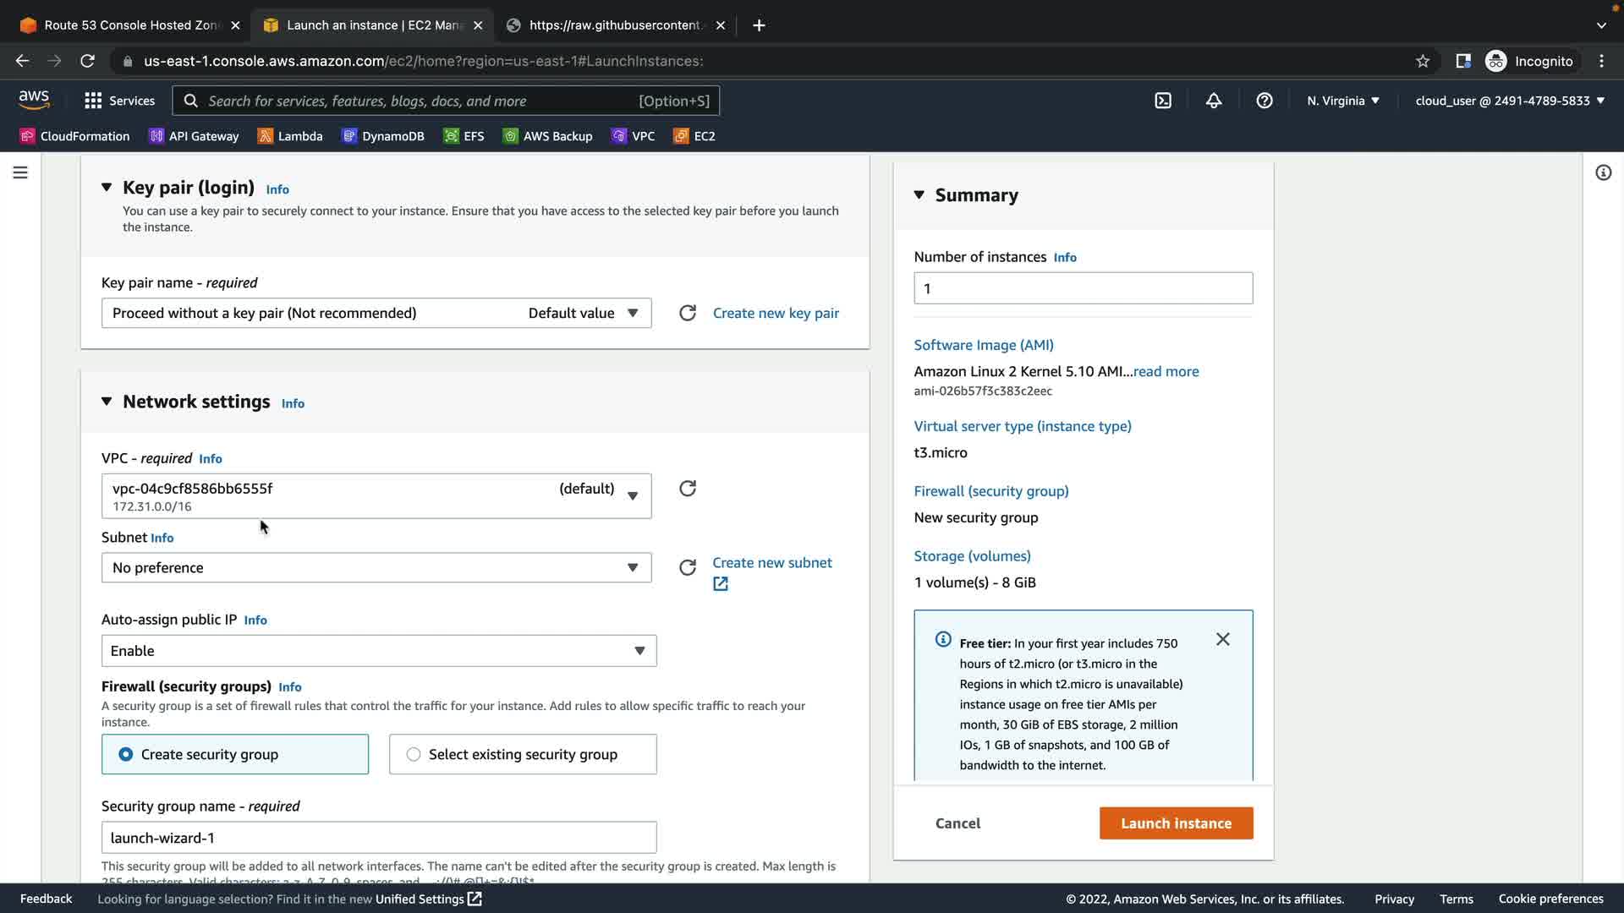Open the help question mark icon
Viewport: 1624px width, 913px height.
[x=1265, y=101]
